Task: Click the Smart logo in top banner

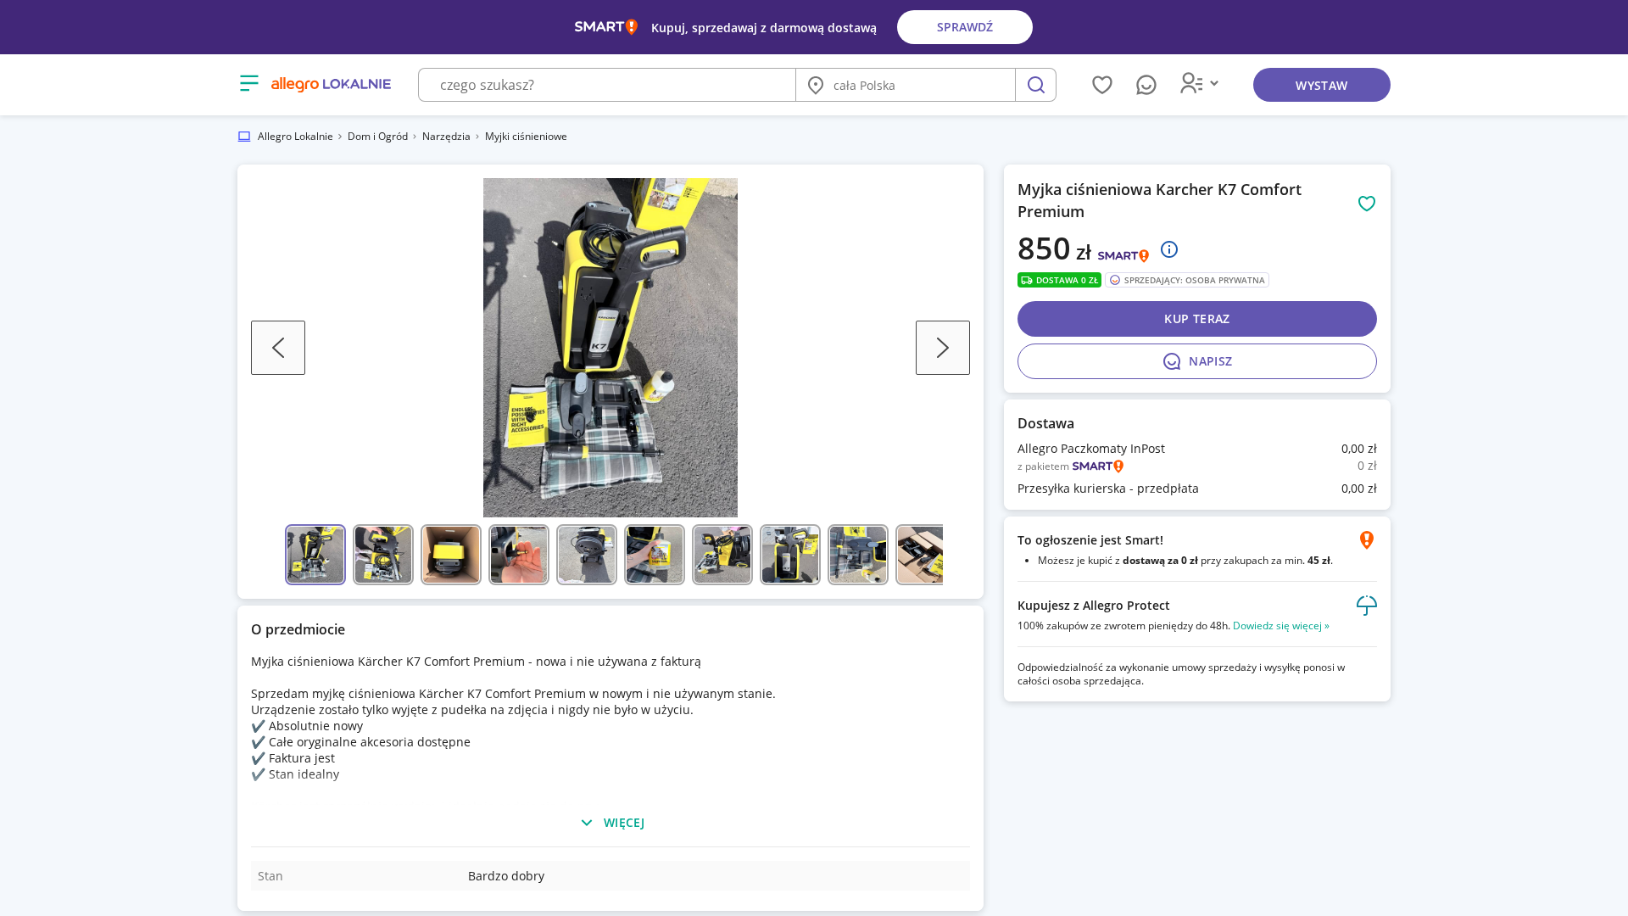Action: (606, 27)
